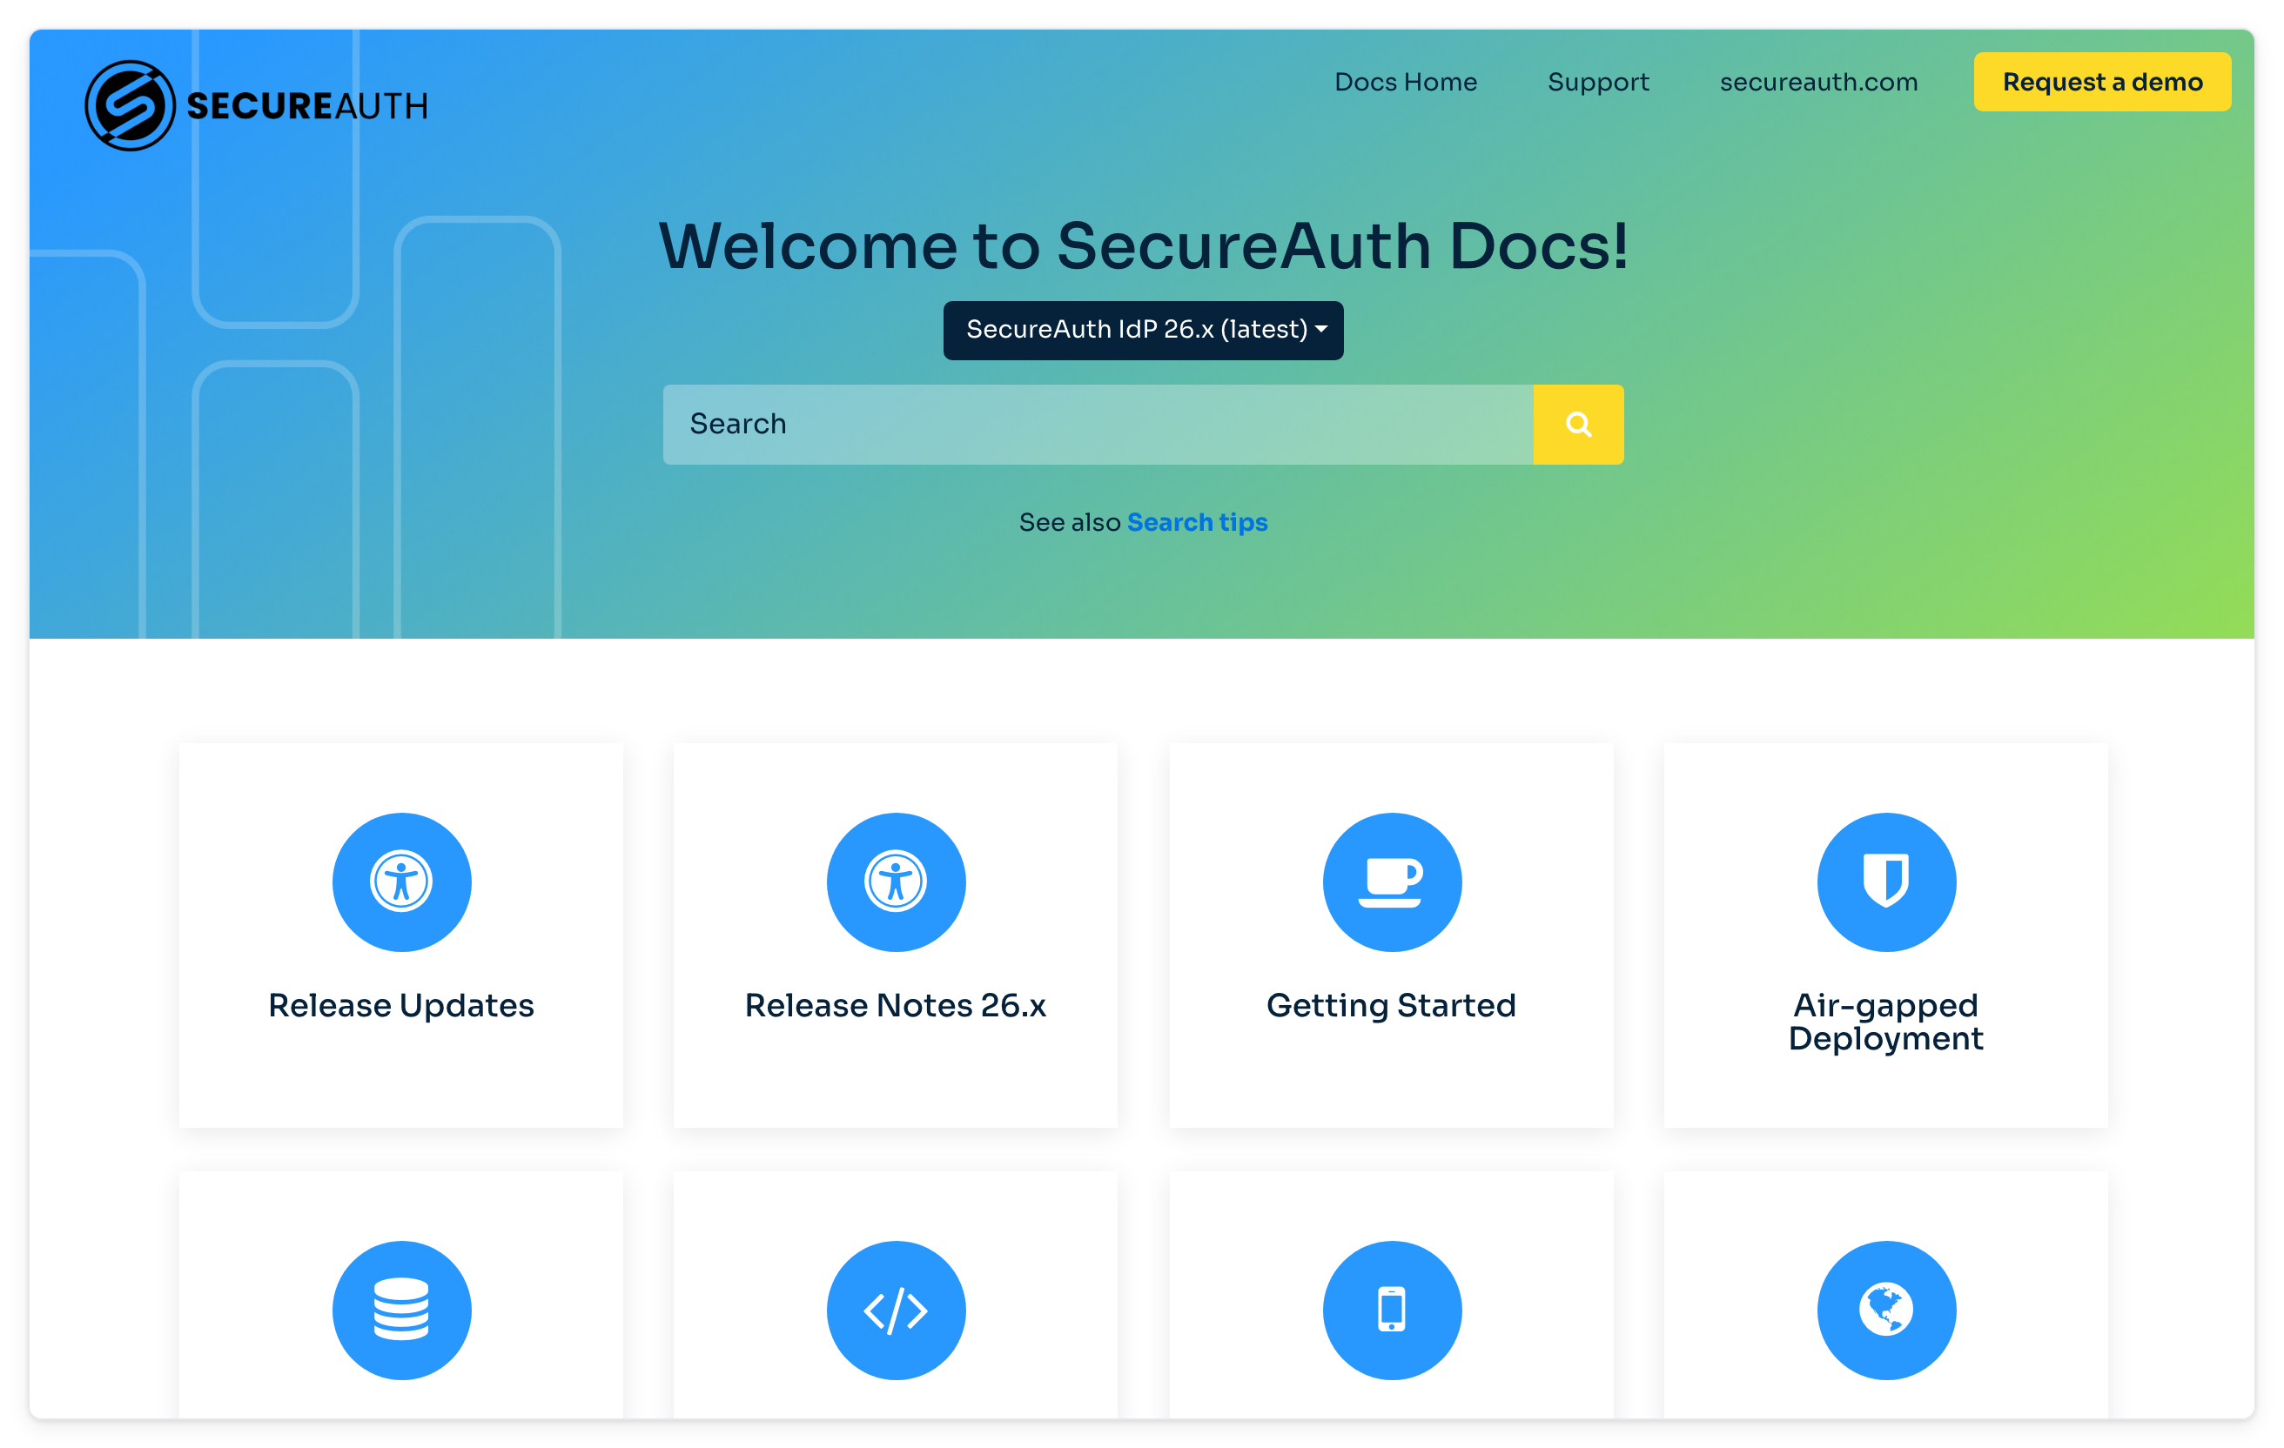
Task: Open the Air-gapped Deployment title
Action: (x=1885, y=1022)
